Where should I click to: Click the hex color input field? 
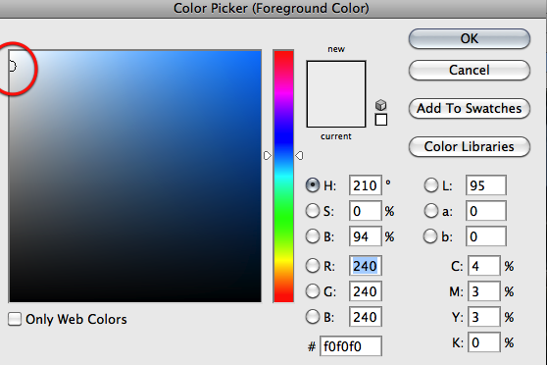(x=351, y=346)
